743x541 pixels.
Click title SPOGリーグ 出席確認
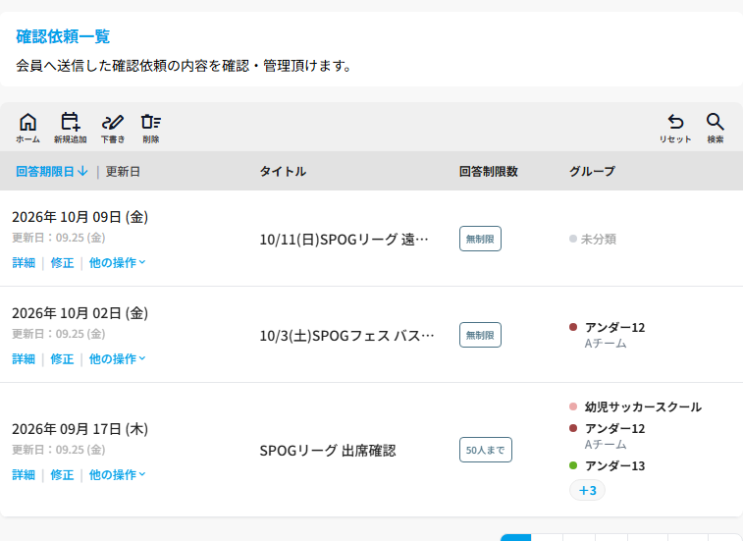(x=328, y=450)
